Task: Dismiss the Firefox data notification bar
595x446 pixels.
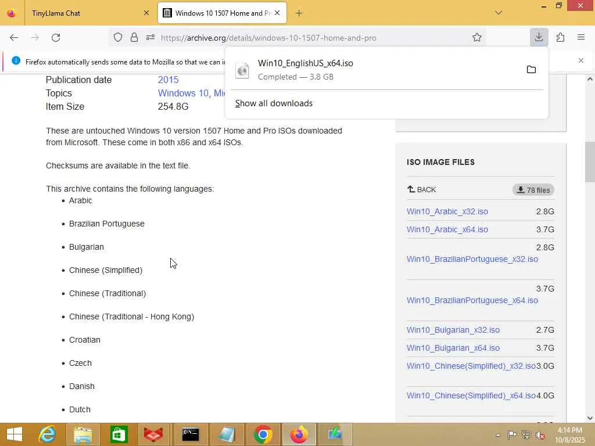Action: pyautogui.click(x=581, y=60)
